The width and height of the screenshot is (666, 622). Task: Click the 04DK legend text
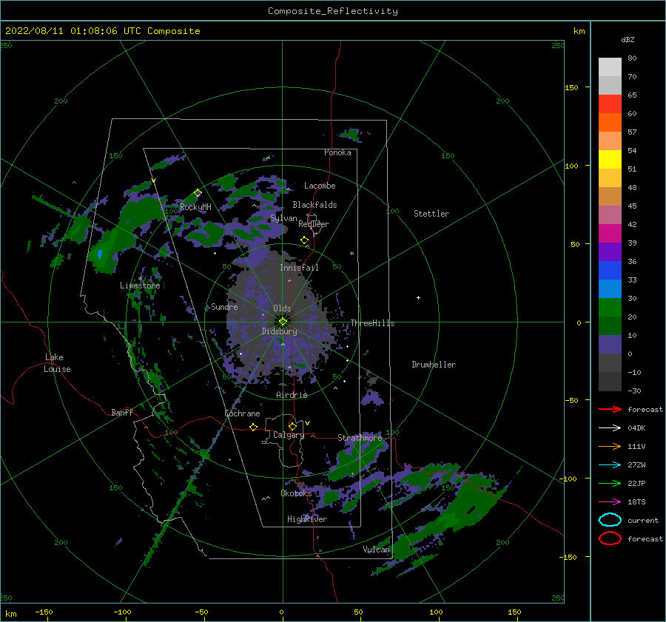[636, 428]
